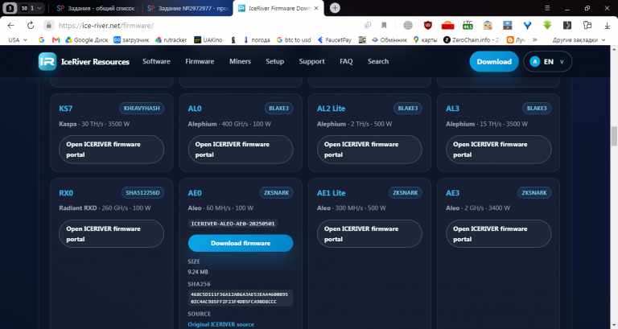Screen dimensions: 618x329
Task: Reload the ice-river.net page
Action: pos(31,25)
